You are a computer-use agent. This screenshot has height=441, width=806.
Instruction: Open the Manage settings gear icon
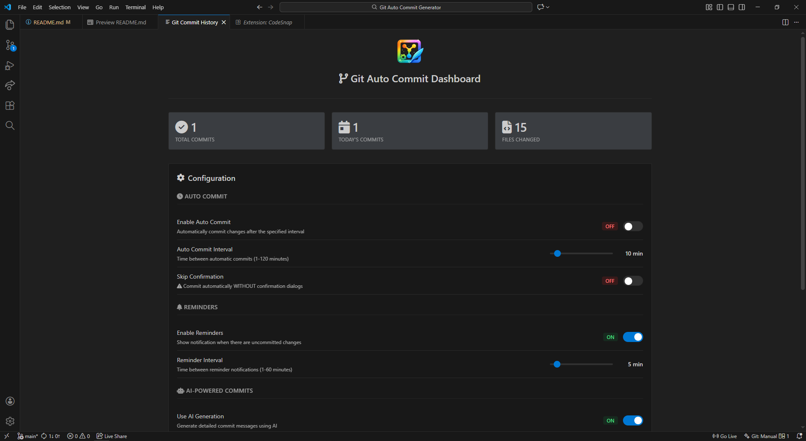tap(10, 421)
